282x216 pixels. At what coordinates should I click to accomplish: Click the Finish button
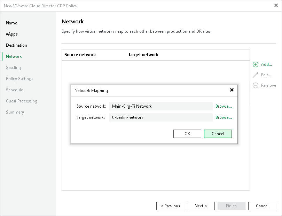(x=231, y=206)
